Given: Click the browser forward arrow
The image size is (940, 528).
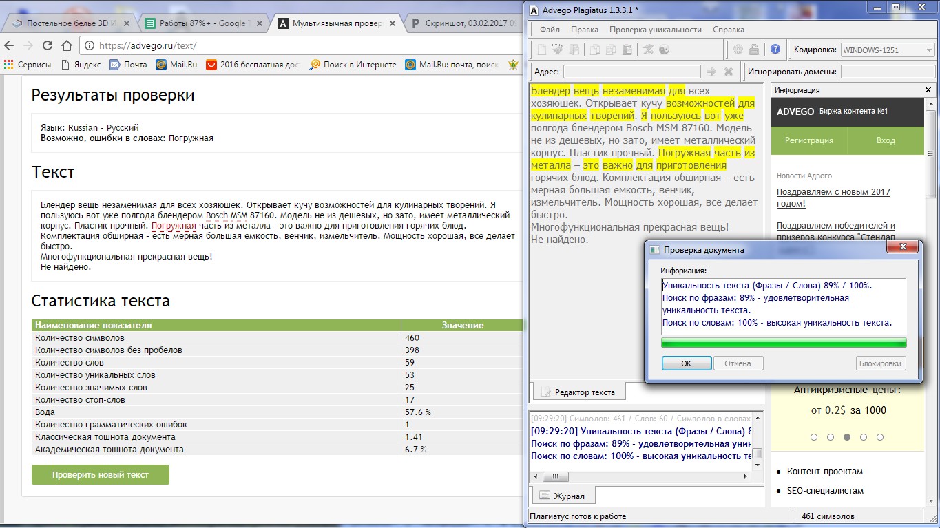Looking at the screenshot, I should [x=28, y=45].
